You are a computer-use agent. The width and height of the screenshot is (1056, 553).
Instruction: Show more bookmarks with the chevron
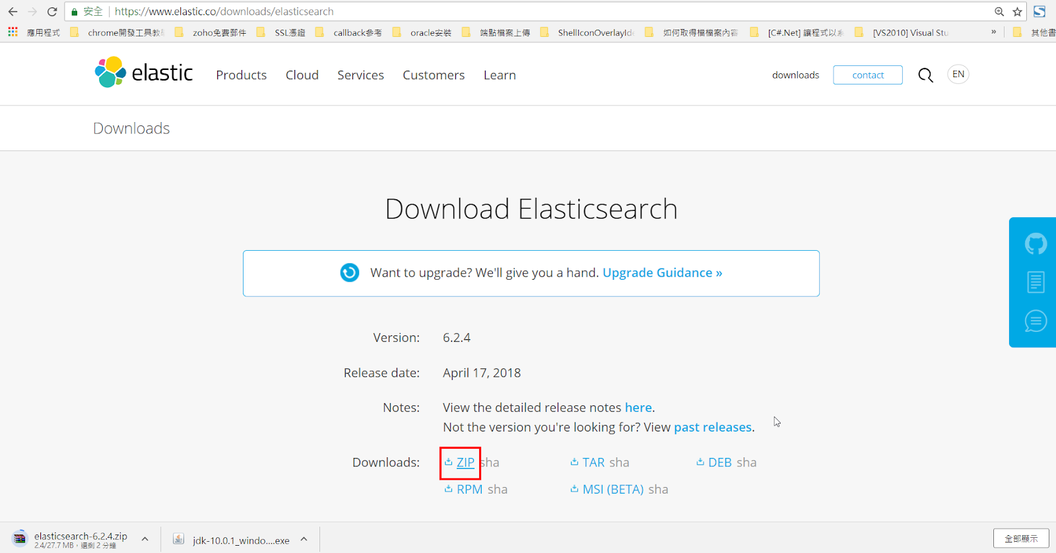(x=993, y=32)
